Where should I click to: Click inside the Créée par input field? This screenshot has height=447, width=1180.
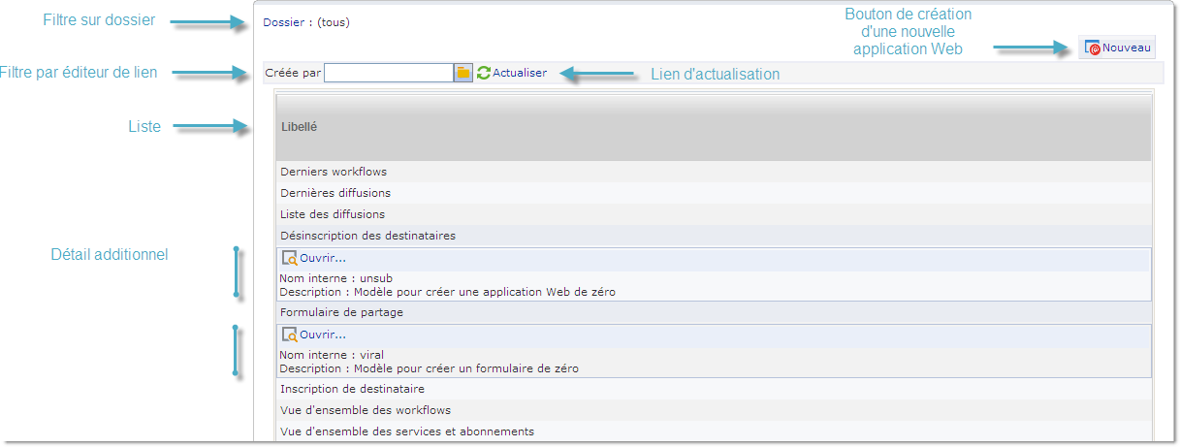coord(389,73)
